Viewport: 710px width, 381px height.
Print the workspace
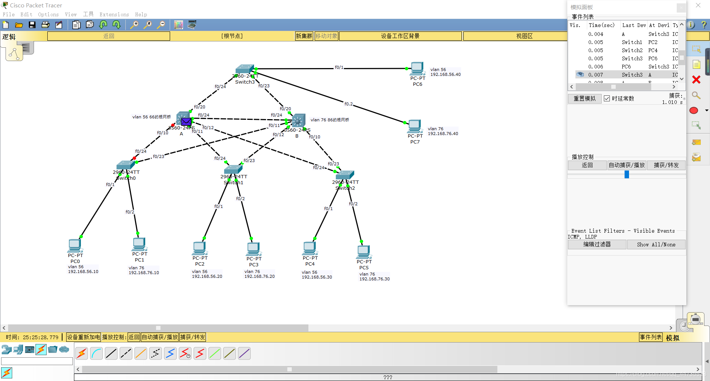[45, 25]
